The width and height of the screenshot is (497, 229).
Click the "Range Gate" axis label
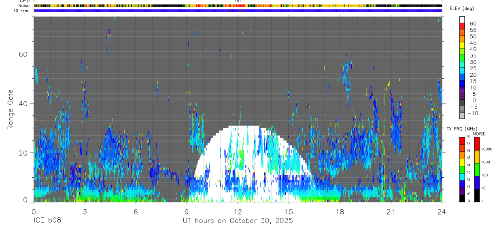pyautogui.click(x=11, y=109)
